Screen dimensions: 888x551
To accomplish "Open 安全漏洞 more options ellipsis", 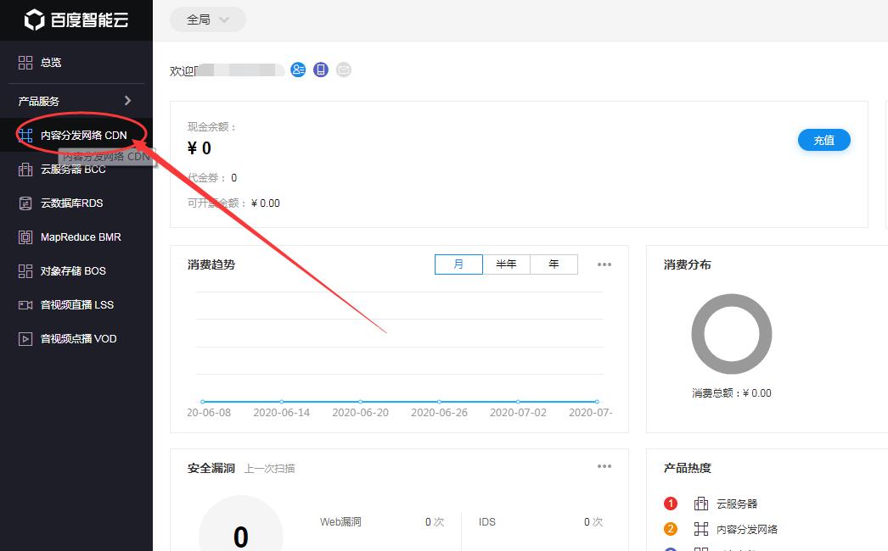I will [604, 466].
